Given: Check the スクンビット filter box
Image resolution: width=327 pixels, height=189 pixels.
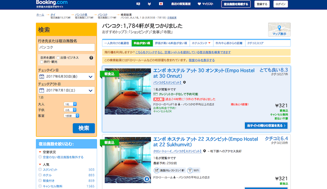Looking at the screenshot, I should point(40,169).
